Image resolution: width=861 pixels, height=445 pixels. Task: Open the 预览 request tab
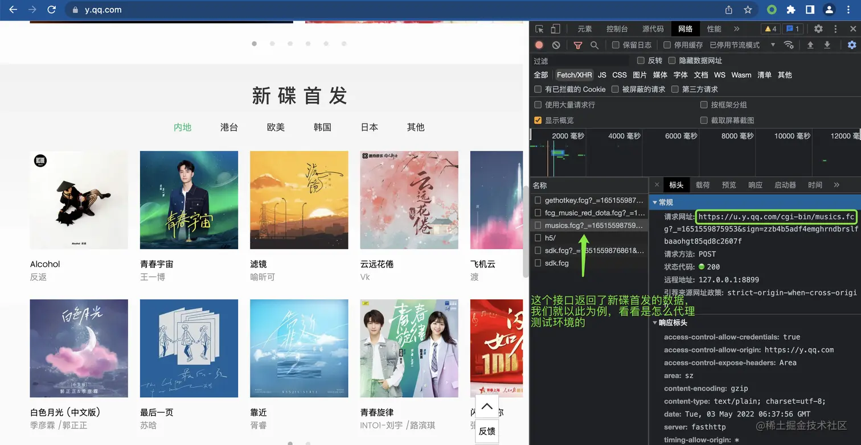coord(729,185)
